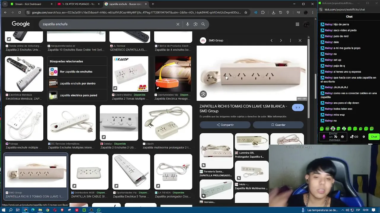Open the Datelux zapatilla image result
The height and width of the screenshot is (213, 380).
tap(119, 123)
